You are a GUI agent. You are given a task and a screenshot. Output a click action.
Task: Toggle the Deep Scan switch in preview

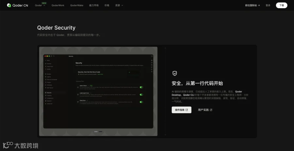(x=141, y=102)
